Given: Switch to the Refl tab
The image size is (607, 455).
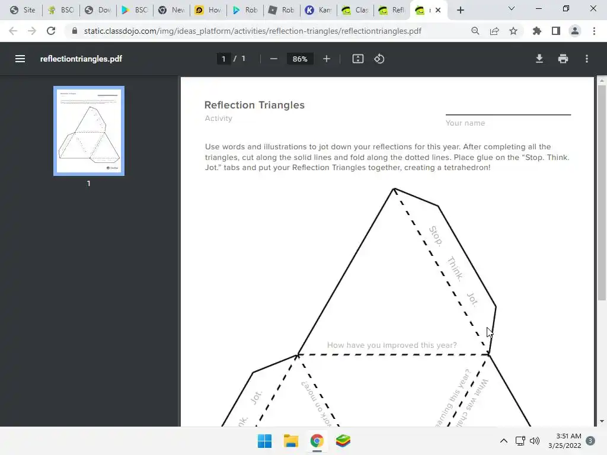Looking at the screenshot, I should 392,10.
